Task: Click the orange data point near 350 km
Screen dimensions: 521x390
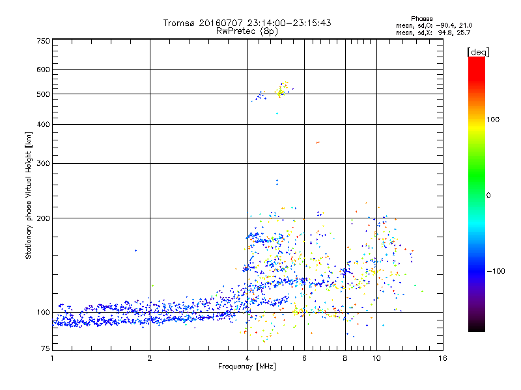Action: pyautogui.click(x=318, y=142)
